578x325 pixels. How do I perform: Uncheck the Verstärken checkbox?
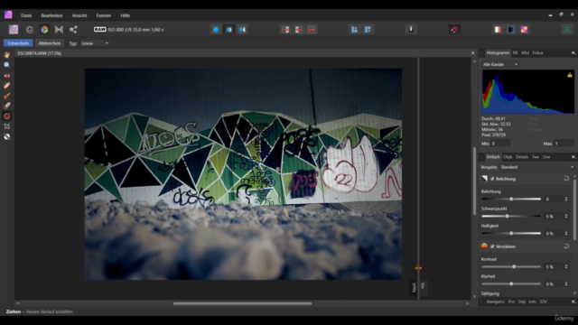(x=492, y=246)
